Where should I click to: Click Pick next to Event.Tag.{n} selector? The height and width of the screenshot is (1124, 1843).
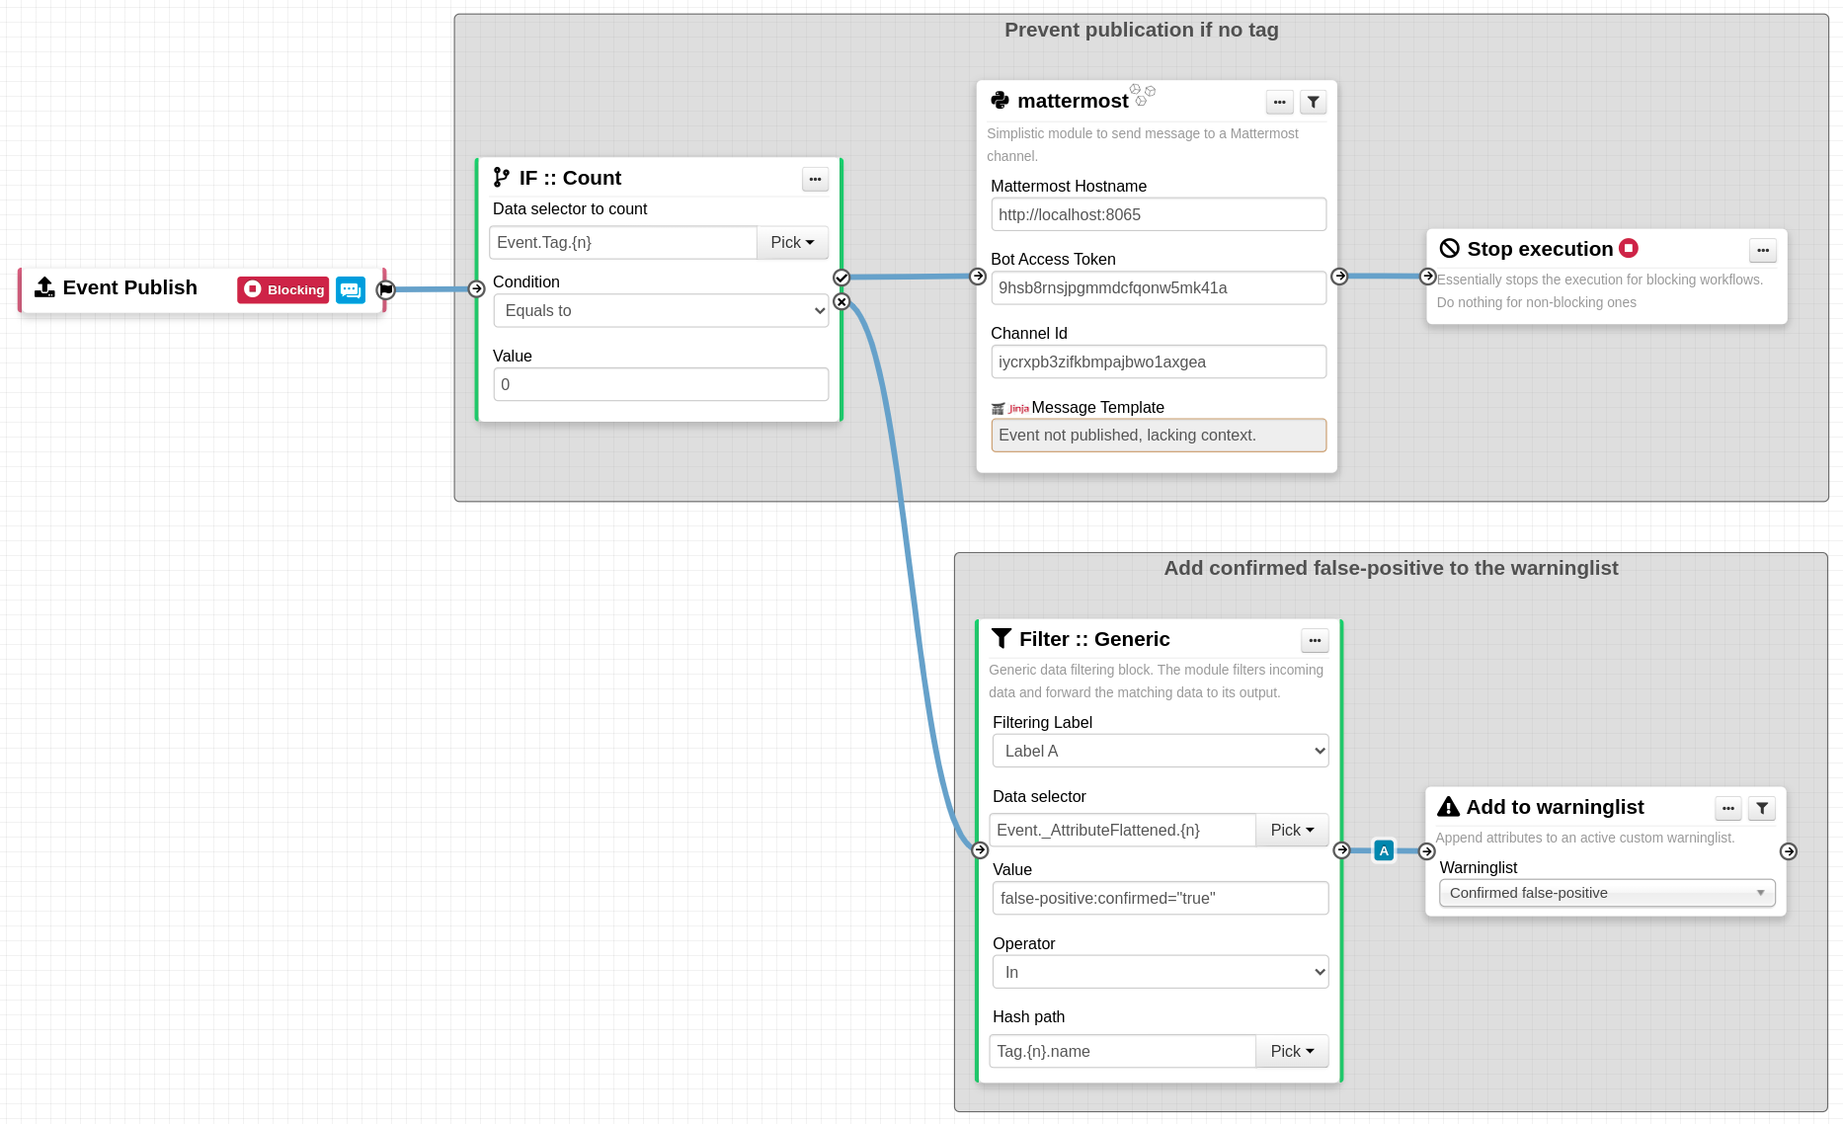792,243
